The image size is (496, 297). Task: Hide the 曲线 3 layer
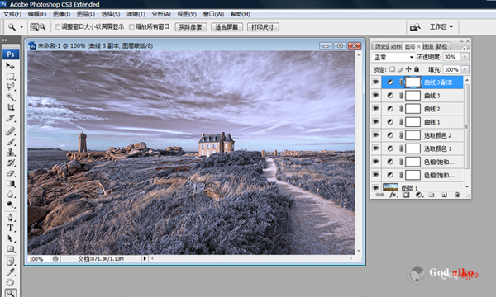375,96
